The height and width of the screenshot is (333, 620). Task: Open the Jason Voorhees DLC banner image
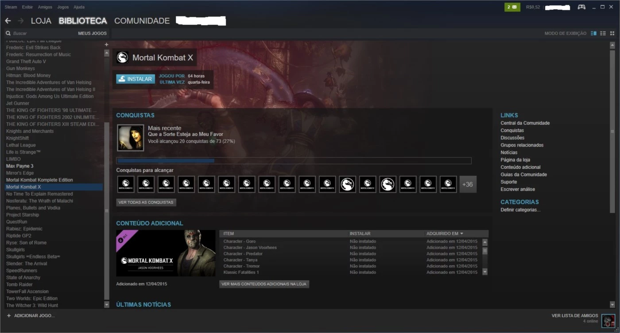pyautogui.click(x=166, y=253)
